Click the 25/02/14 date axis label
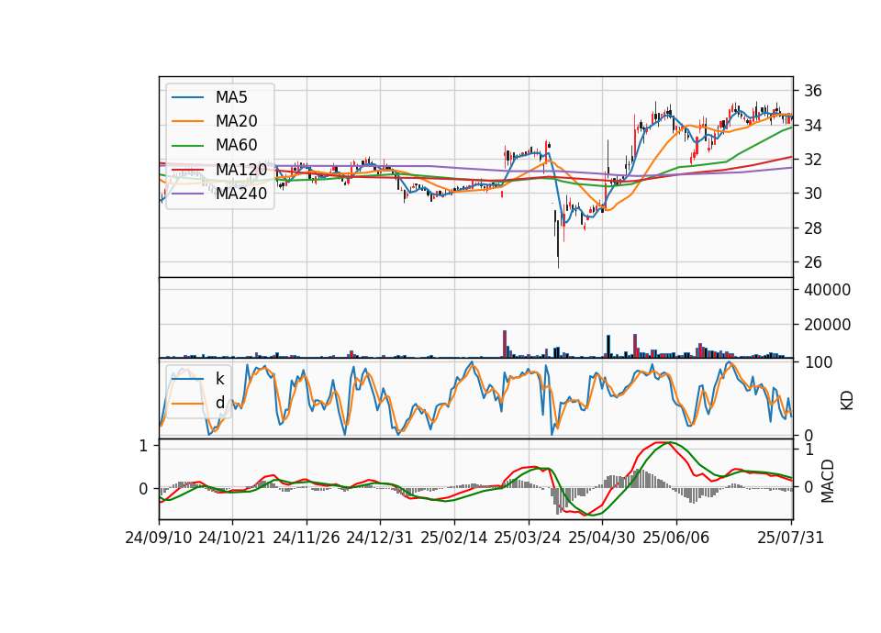The height and width of the screenshot is (633, 881). (x=454, y=539)
